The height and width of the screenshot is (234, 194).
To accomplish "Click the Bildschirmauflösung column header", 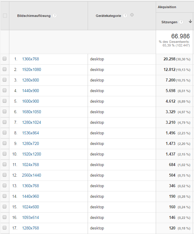I will (x=34, y=16).
